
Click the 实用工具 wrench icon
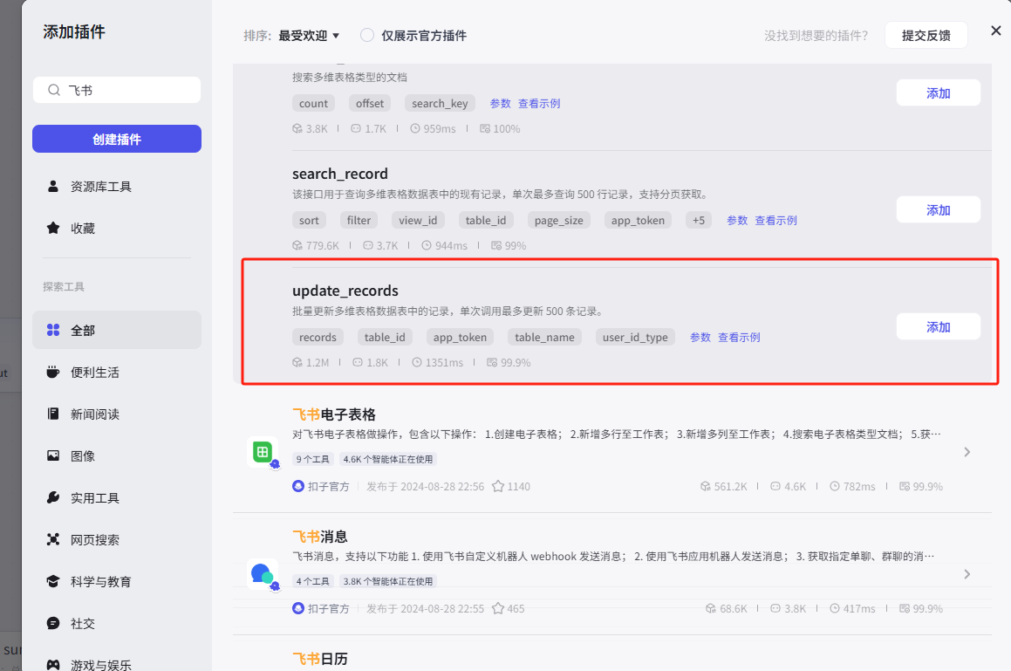(x=53, y=497)
